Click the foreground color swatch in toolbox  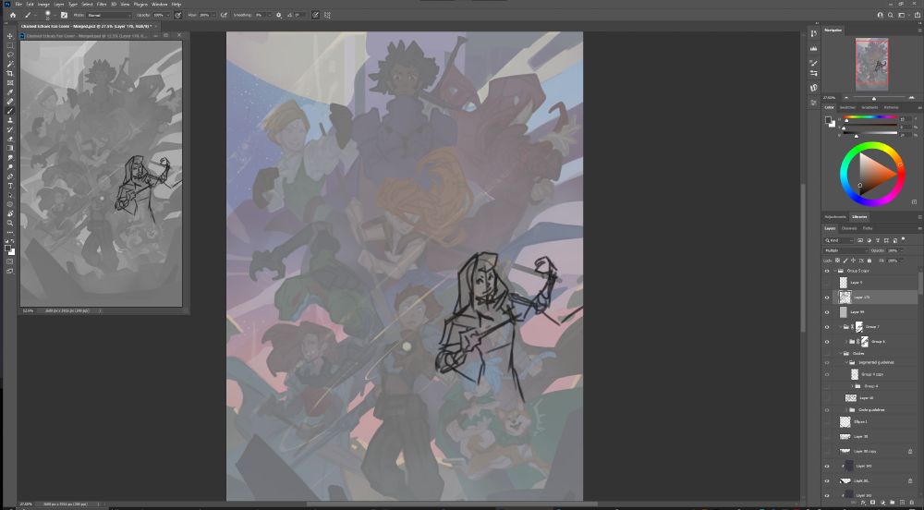(x=8, y=249)
